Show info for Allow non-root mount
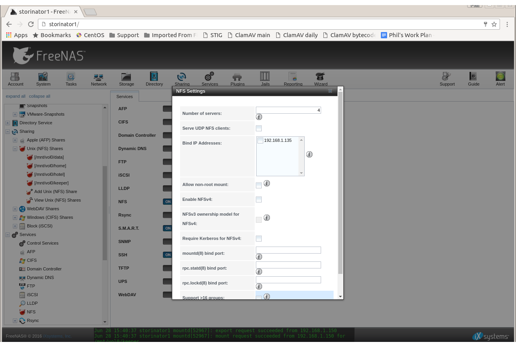This screenshot has width=516, height=347. click(267, 183)
